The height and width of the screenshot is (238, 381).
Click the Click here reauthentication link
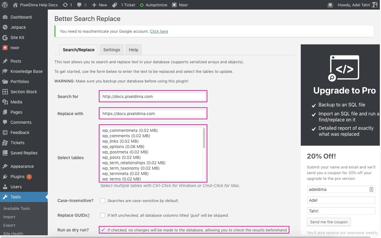click(159, 31)
